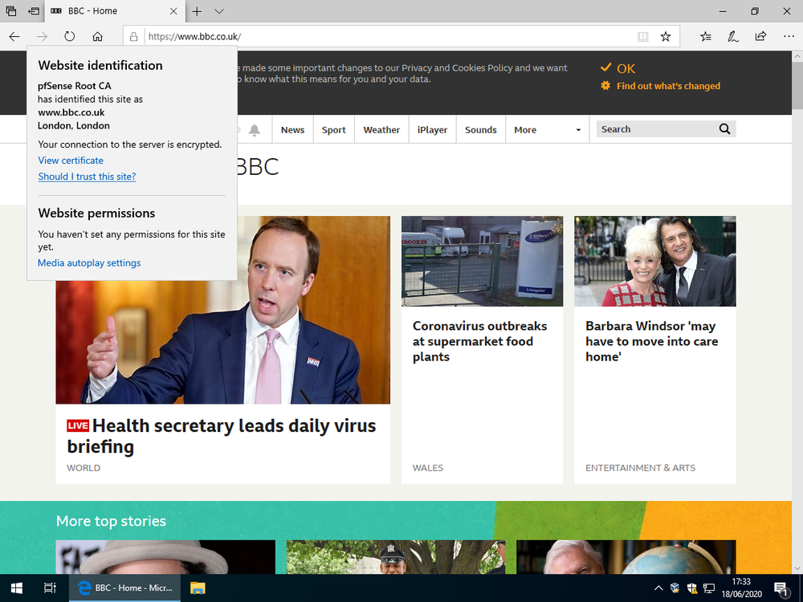Open Task View on taskbar
This screenshot has height=602, width=803.
50,588
